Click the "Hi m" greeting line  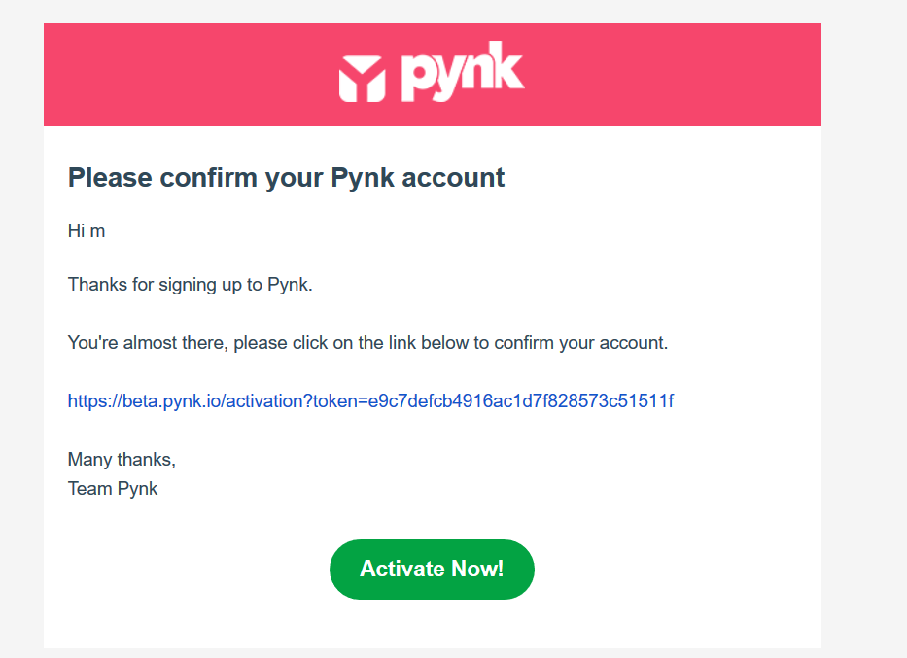point(87,231)
